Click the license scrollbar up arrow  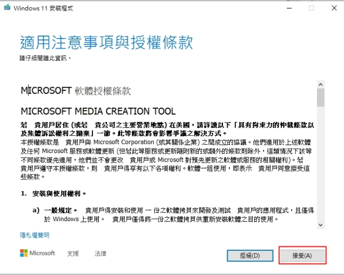(321, 84)
